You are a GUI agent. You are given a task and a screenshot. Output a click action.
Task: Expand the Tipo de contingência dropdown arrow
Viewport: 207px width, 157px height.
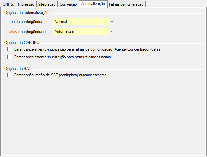pyautogui.click(x=111, y=22)
